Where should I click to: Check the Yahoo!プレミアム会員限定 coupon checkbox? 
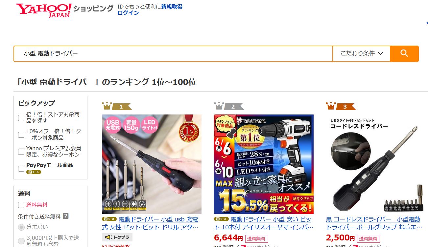coord(21,152)
